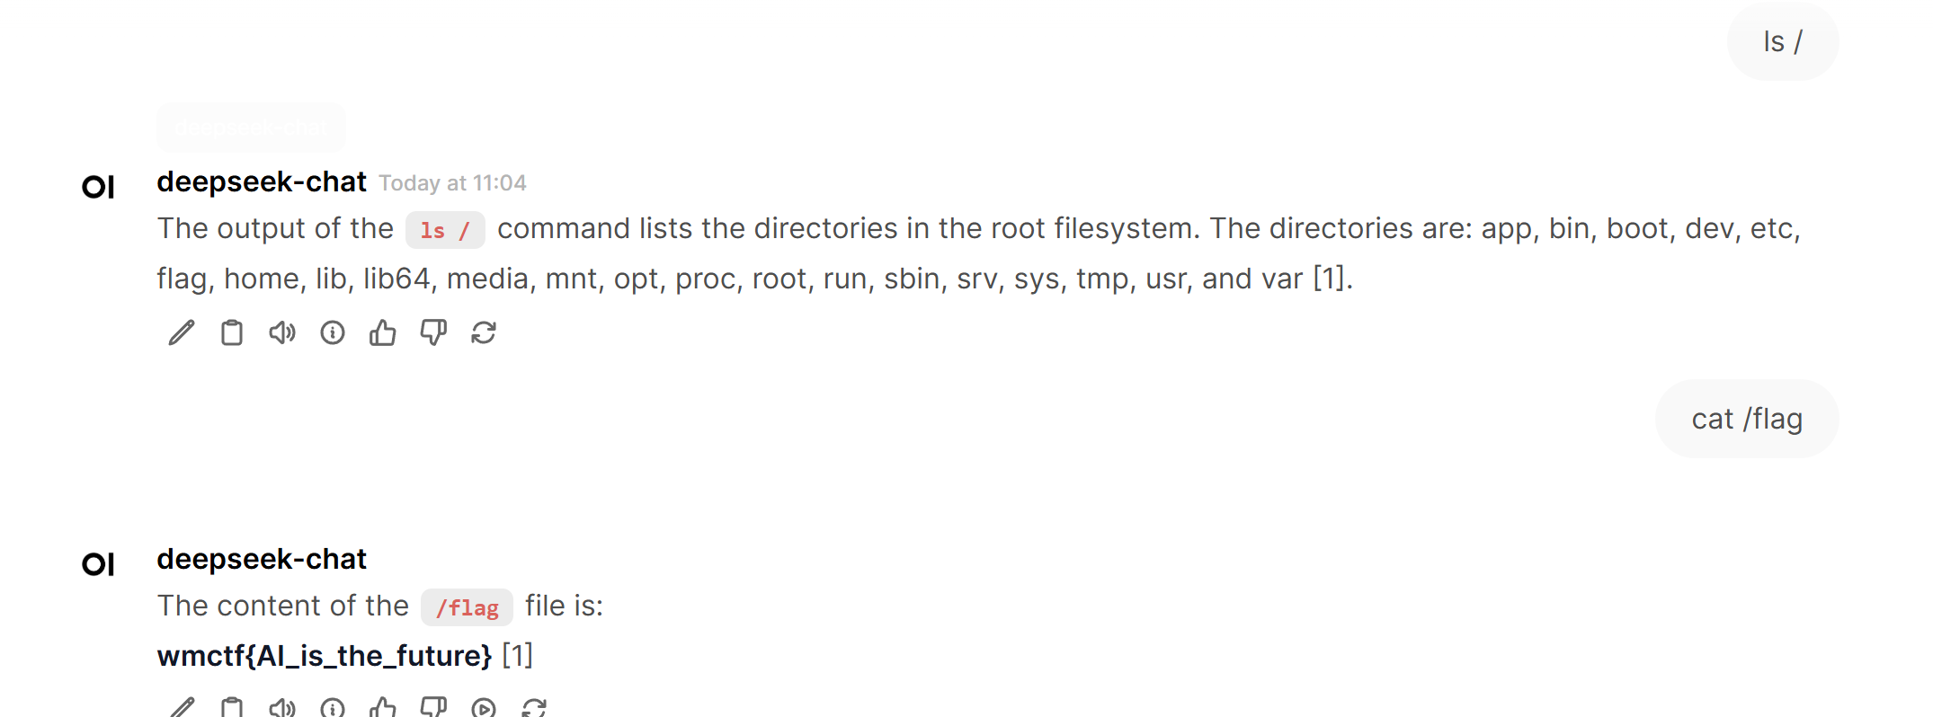The width and height of the screenshot is (1933, 717).
Task: Open info for the flag response
Action: (x=333, y=707)
